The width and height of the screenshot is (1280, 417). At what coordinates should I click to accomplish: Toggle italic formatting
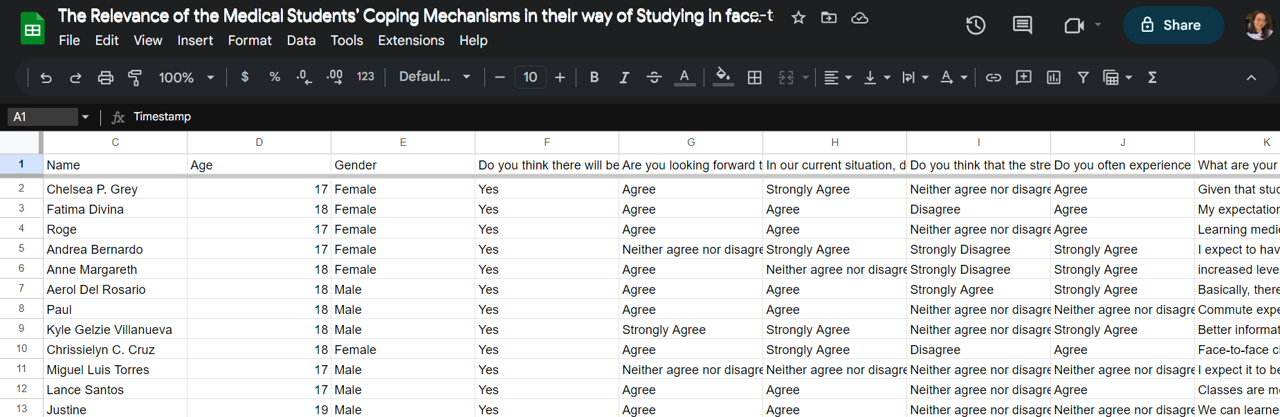tap(624, 77)
